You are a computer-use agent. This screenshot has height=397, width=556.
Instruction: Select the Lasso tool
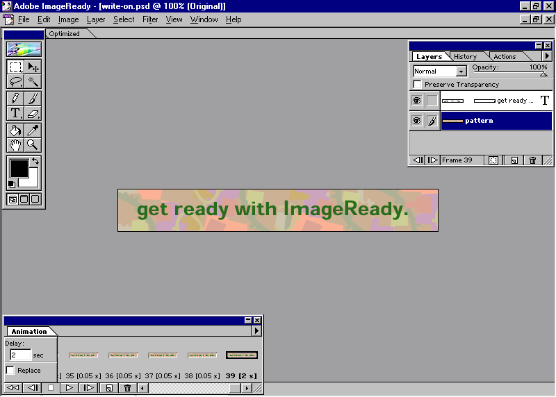tap(15, 81)
